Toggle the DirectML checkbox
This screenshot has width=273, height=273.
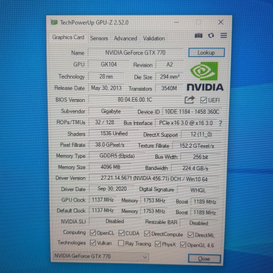click(190, 235)
